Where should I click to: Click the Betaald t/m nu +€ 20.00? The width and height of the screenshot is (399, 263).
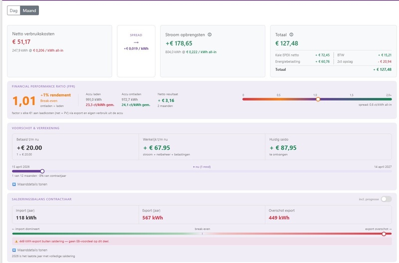coord(29,148)
